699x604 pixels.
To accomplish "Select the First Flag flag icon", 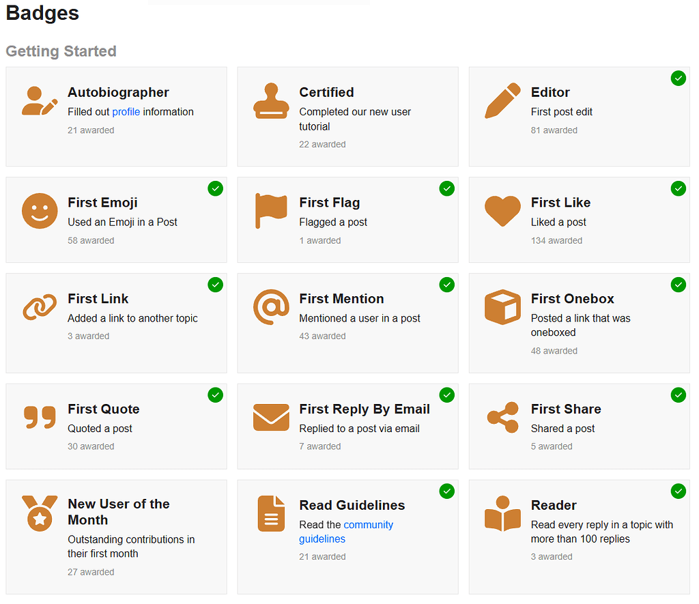I will click(x=271, y=211).
